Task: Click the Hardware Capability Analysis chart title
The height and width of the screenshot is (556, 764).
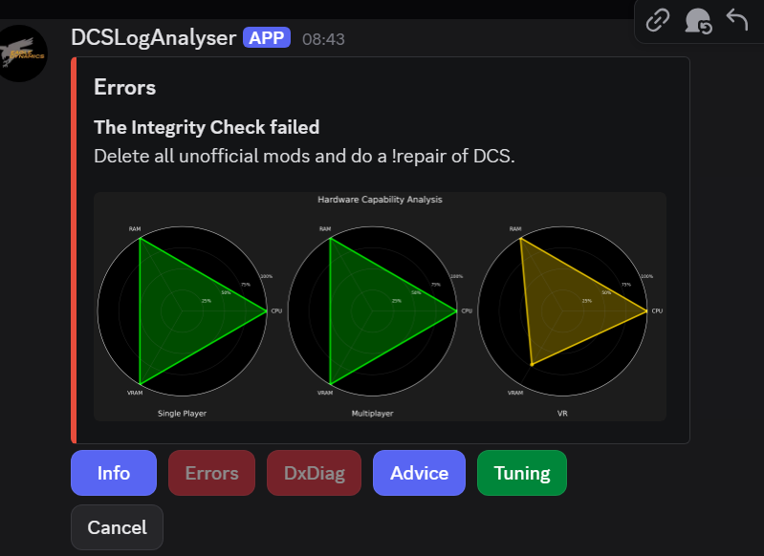Action: pyautogui.click(x=380, y=200)
